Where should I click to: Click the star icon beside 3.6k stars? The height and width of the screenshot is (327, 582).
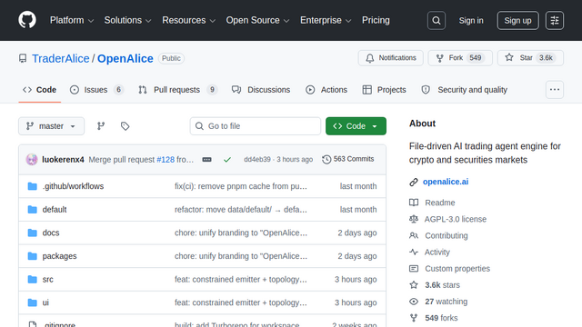click(414, 284)
